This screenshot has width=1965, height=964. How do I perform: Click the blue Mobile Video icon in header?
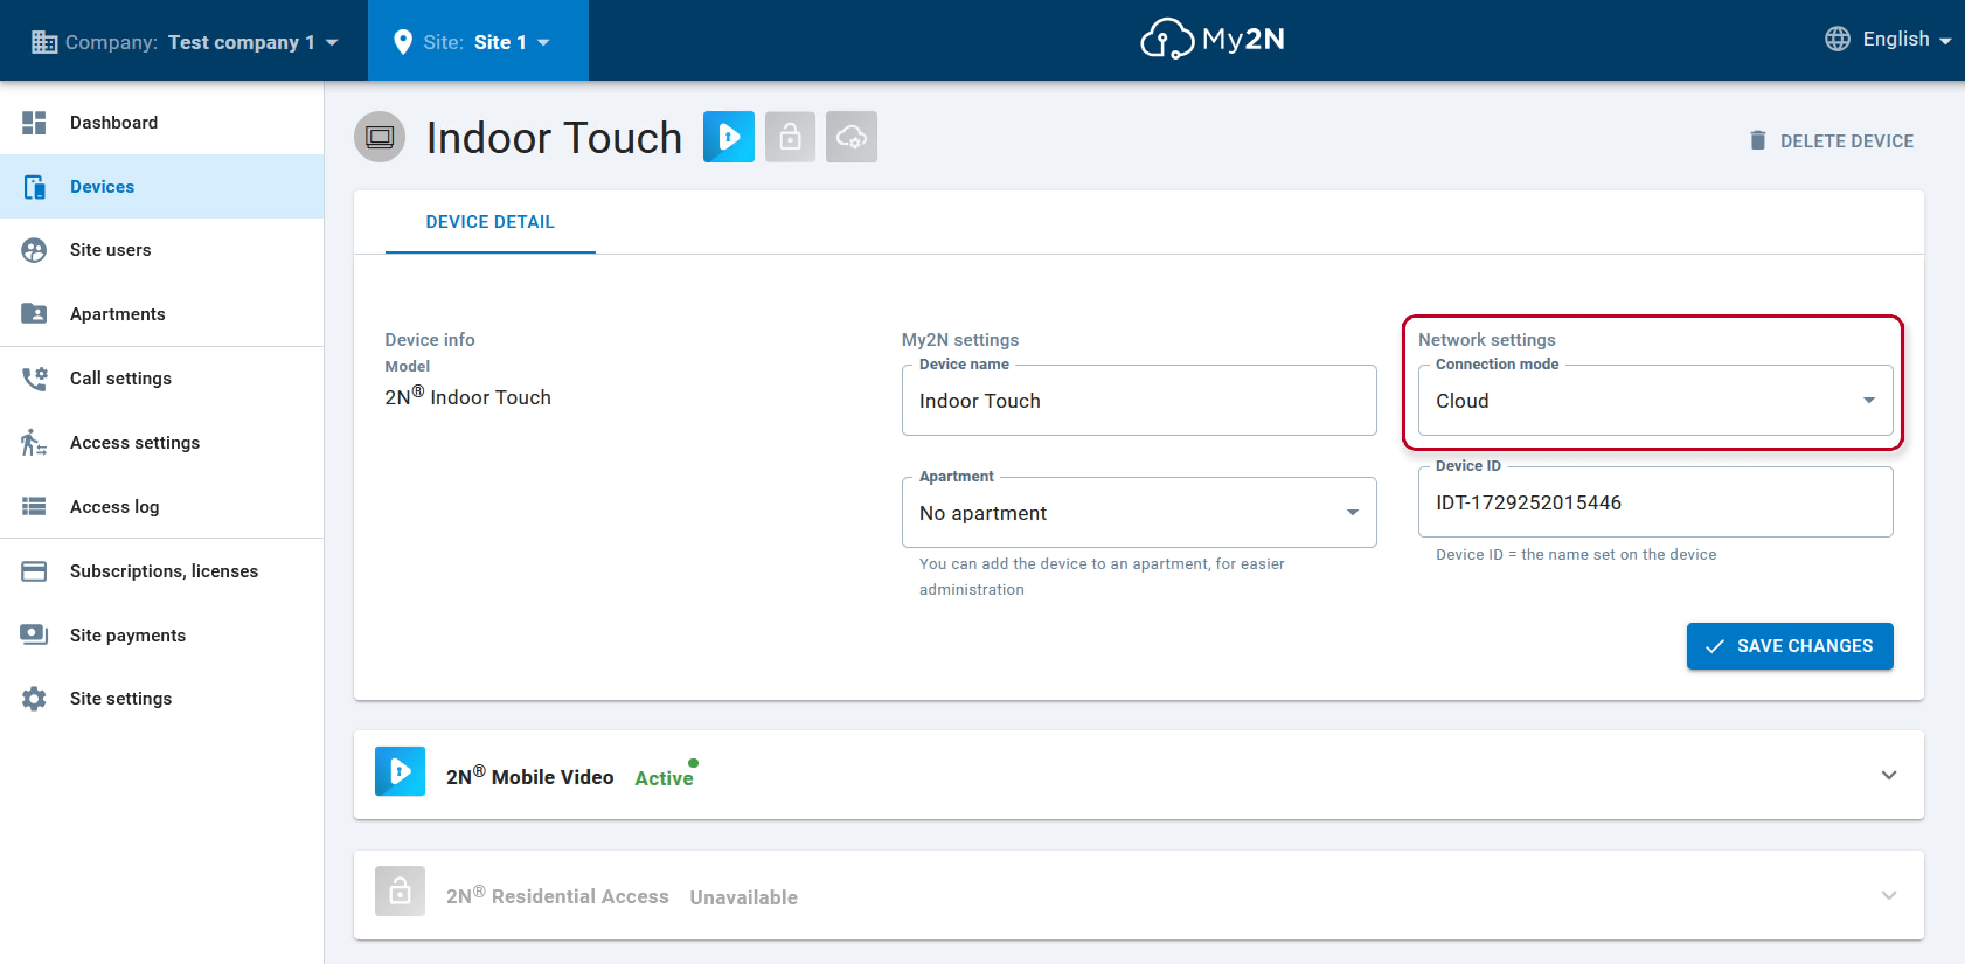point(728,137)
